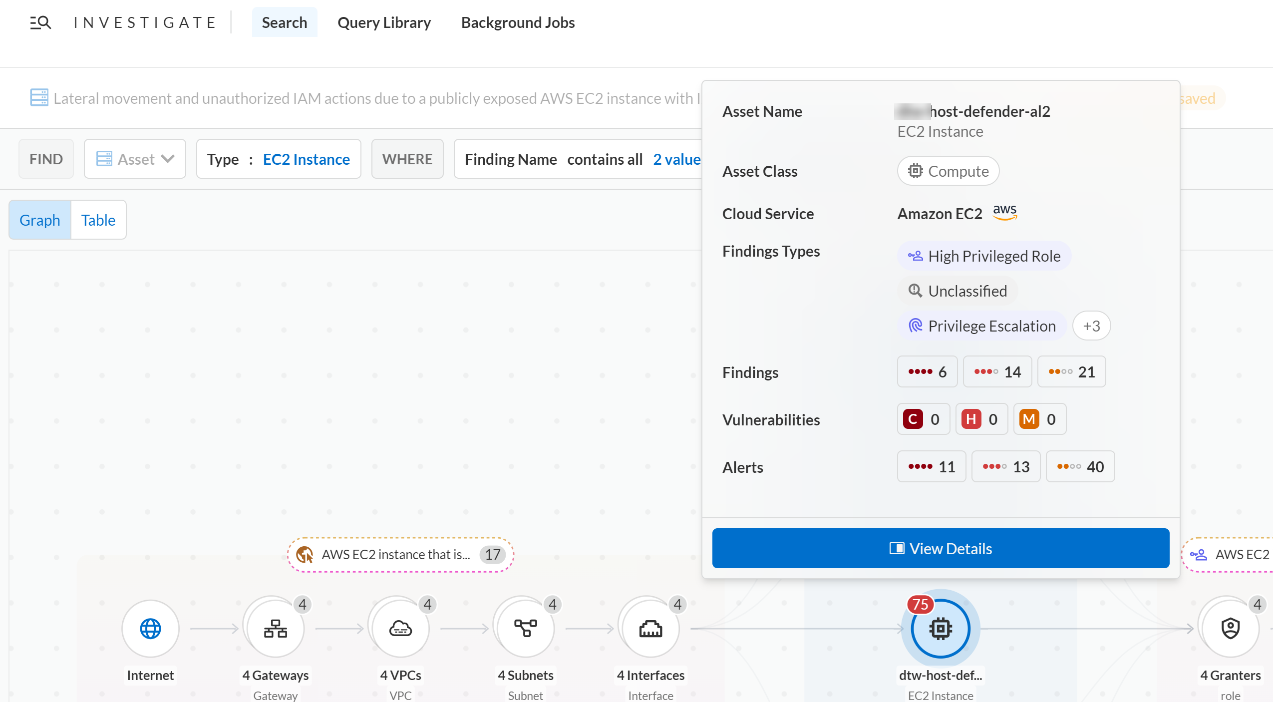The image size is (1273, 702).
Task: Click Medium vulnerabilities M 0 badge
Action: tap(1039, 419)
